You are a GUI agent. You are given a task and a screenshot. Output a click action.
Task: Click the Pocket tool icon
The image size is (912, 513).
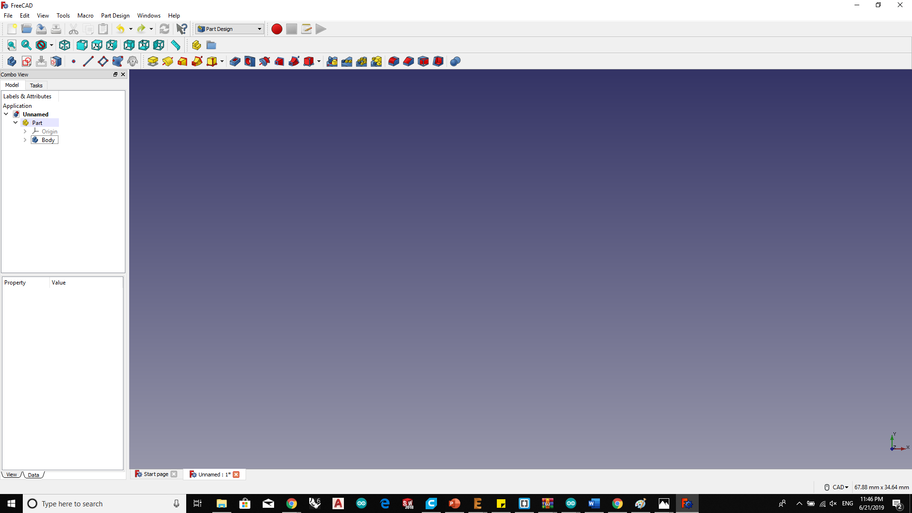tap(235, 61)
